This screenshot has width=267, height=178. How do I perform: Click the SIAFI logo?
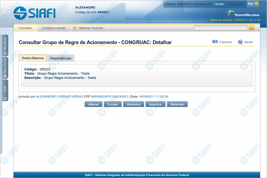34,13
